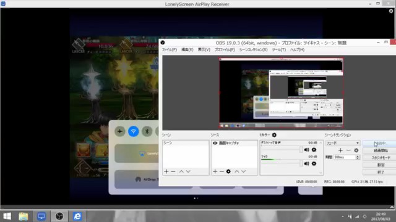Image resolution: width=396 pixels, height=222 pixels.
Task: Open the Profile menu in OBS
Action: tap(225, 49)
